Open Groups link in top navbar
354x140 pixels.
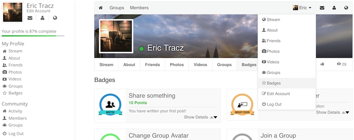[117, 8]
